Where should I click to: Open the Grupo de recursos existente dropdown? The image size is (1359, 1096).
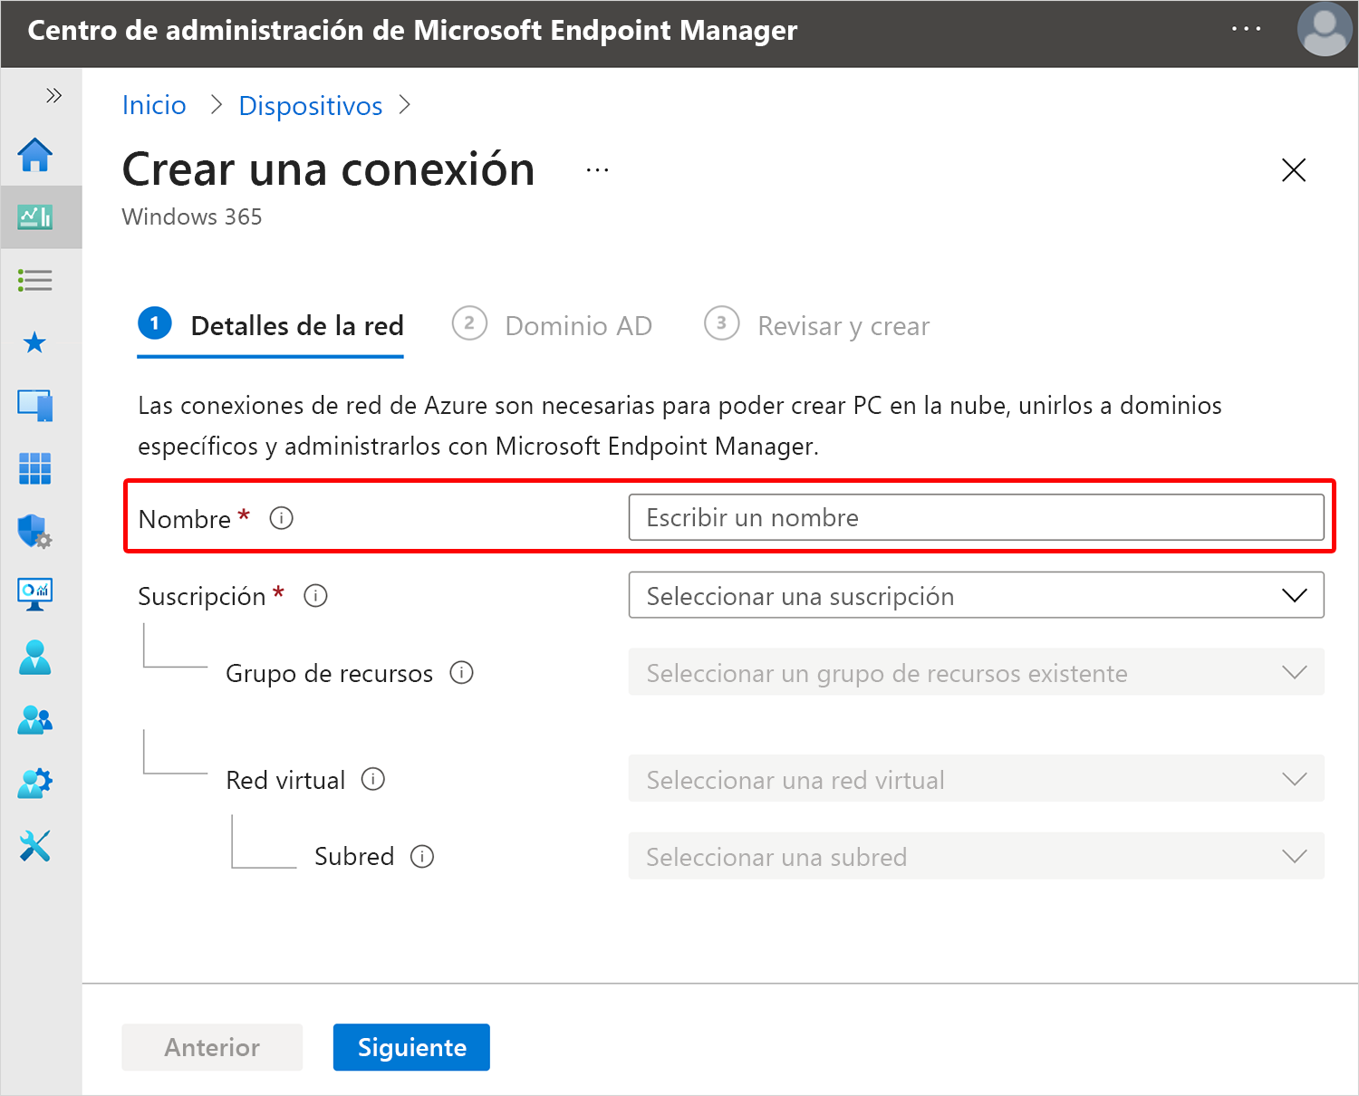pos(977,672)
